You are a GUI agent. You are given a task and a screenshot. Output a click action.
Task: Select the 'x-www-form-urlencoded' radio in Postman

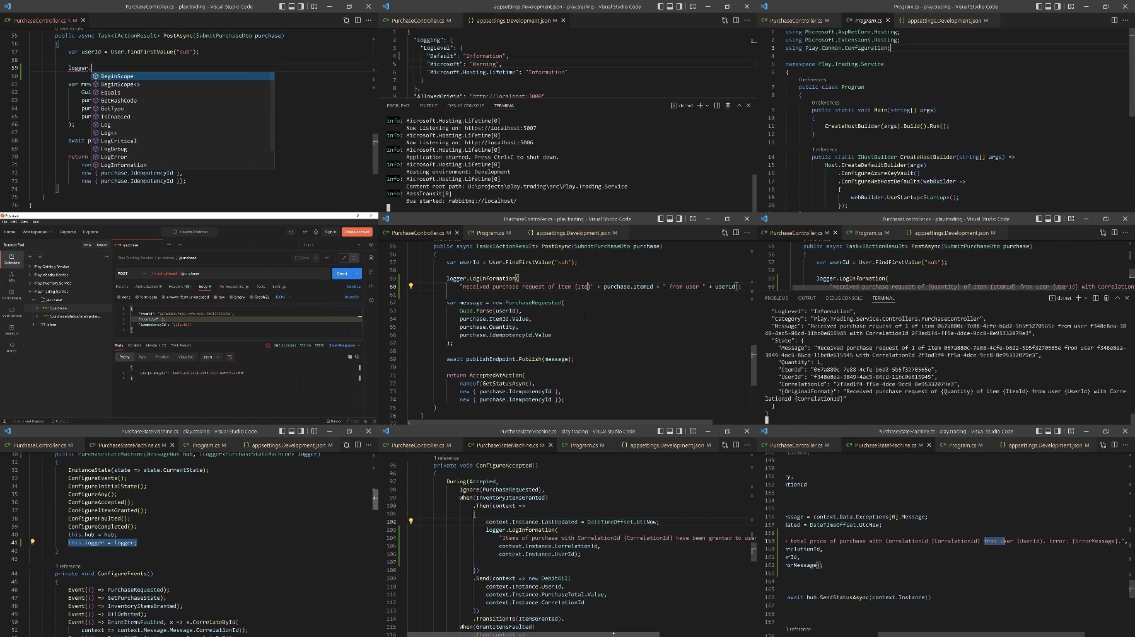pyautogui.click(x=163, y=297)
